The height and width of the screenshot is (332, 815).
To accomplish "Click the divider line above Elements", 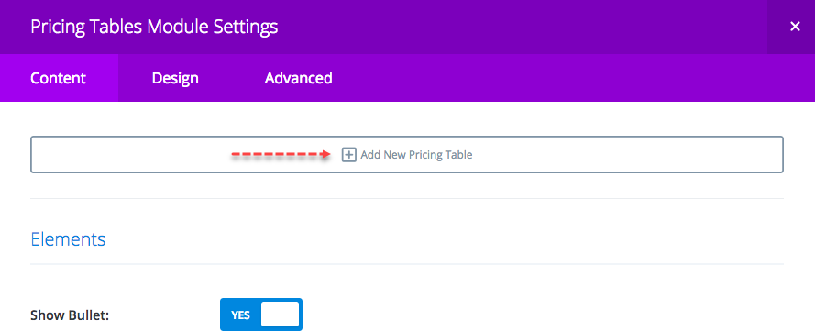I will point(407,198).
